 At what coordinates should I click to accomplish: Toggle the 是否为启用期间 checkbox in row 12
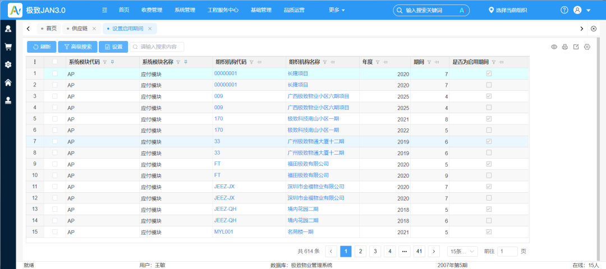(x=489, y=198)
